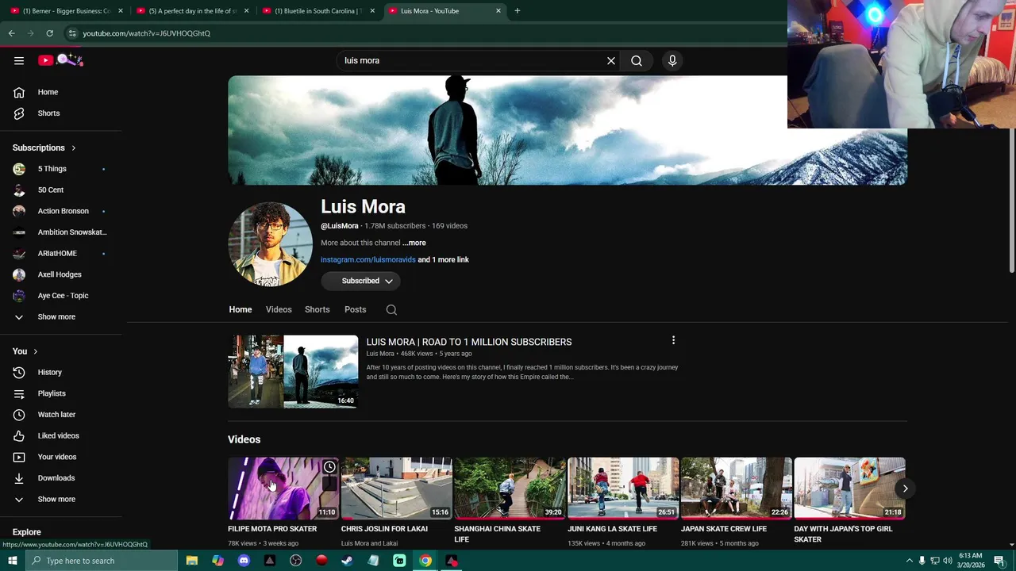
Task: Search within the Luis Mora channel
Action: 391,310
